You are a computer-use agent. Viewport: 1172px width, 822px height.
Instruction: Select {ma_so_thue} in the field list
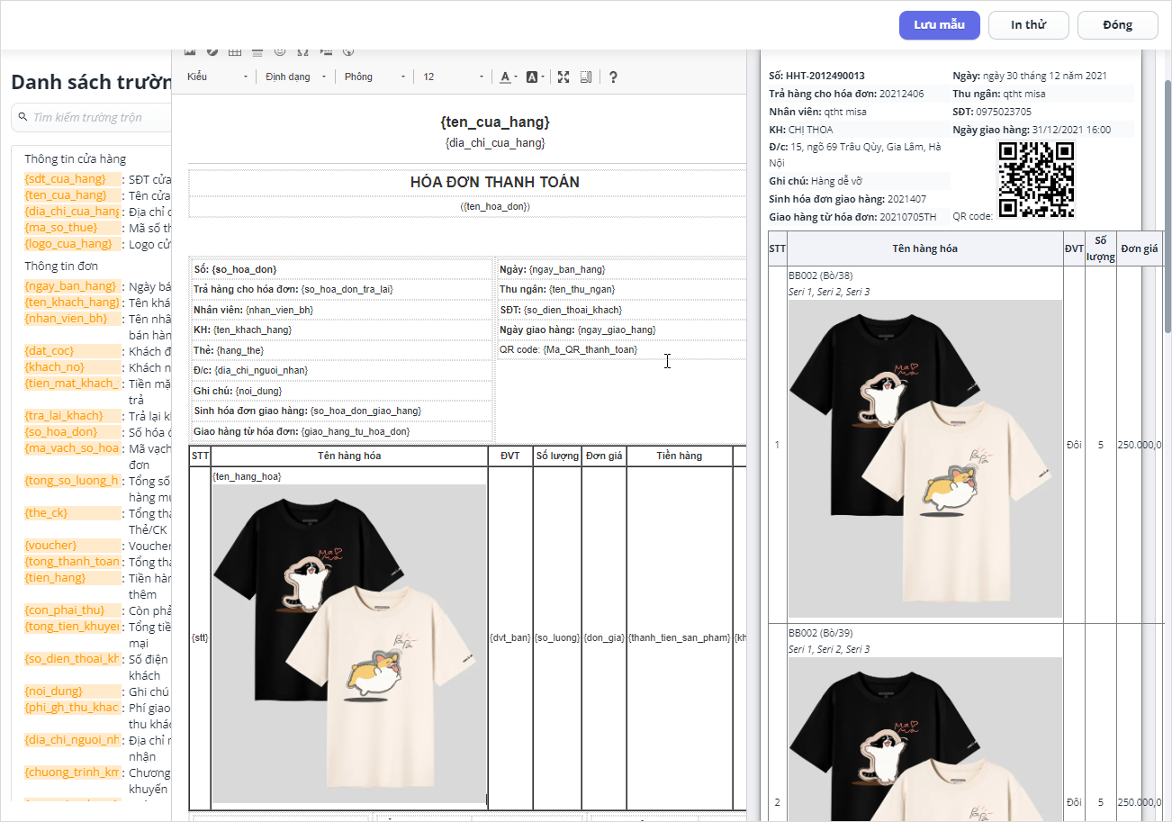71,228
